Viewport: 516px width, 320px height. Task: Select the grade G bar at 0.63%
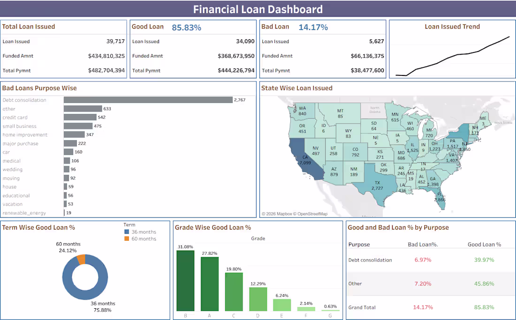330,310
